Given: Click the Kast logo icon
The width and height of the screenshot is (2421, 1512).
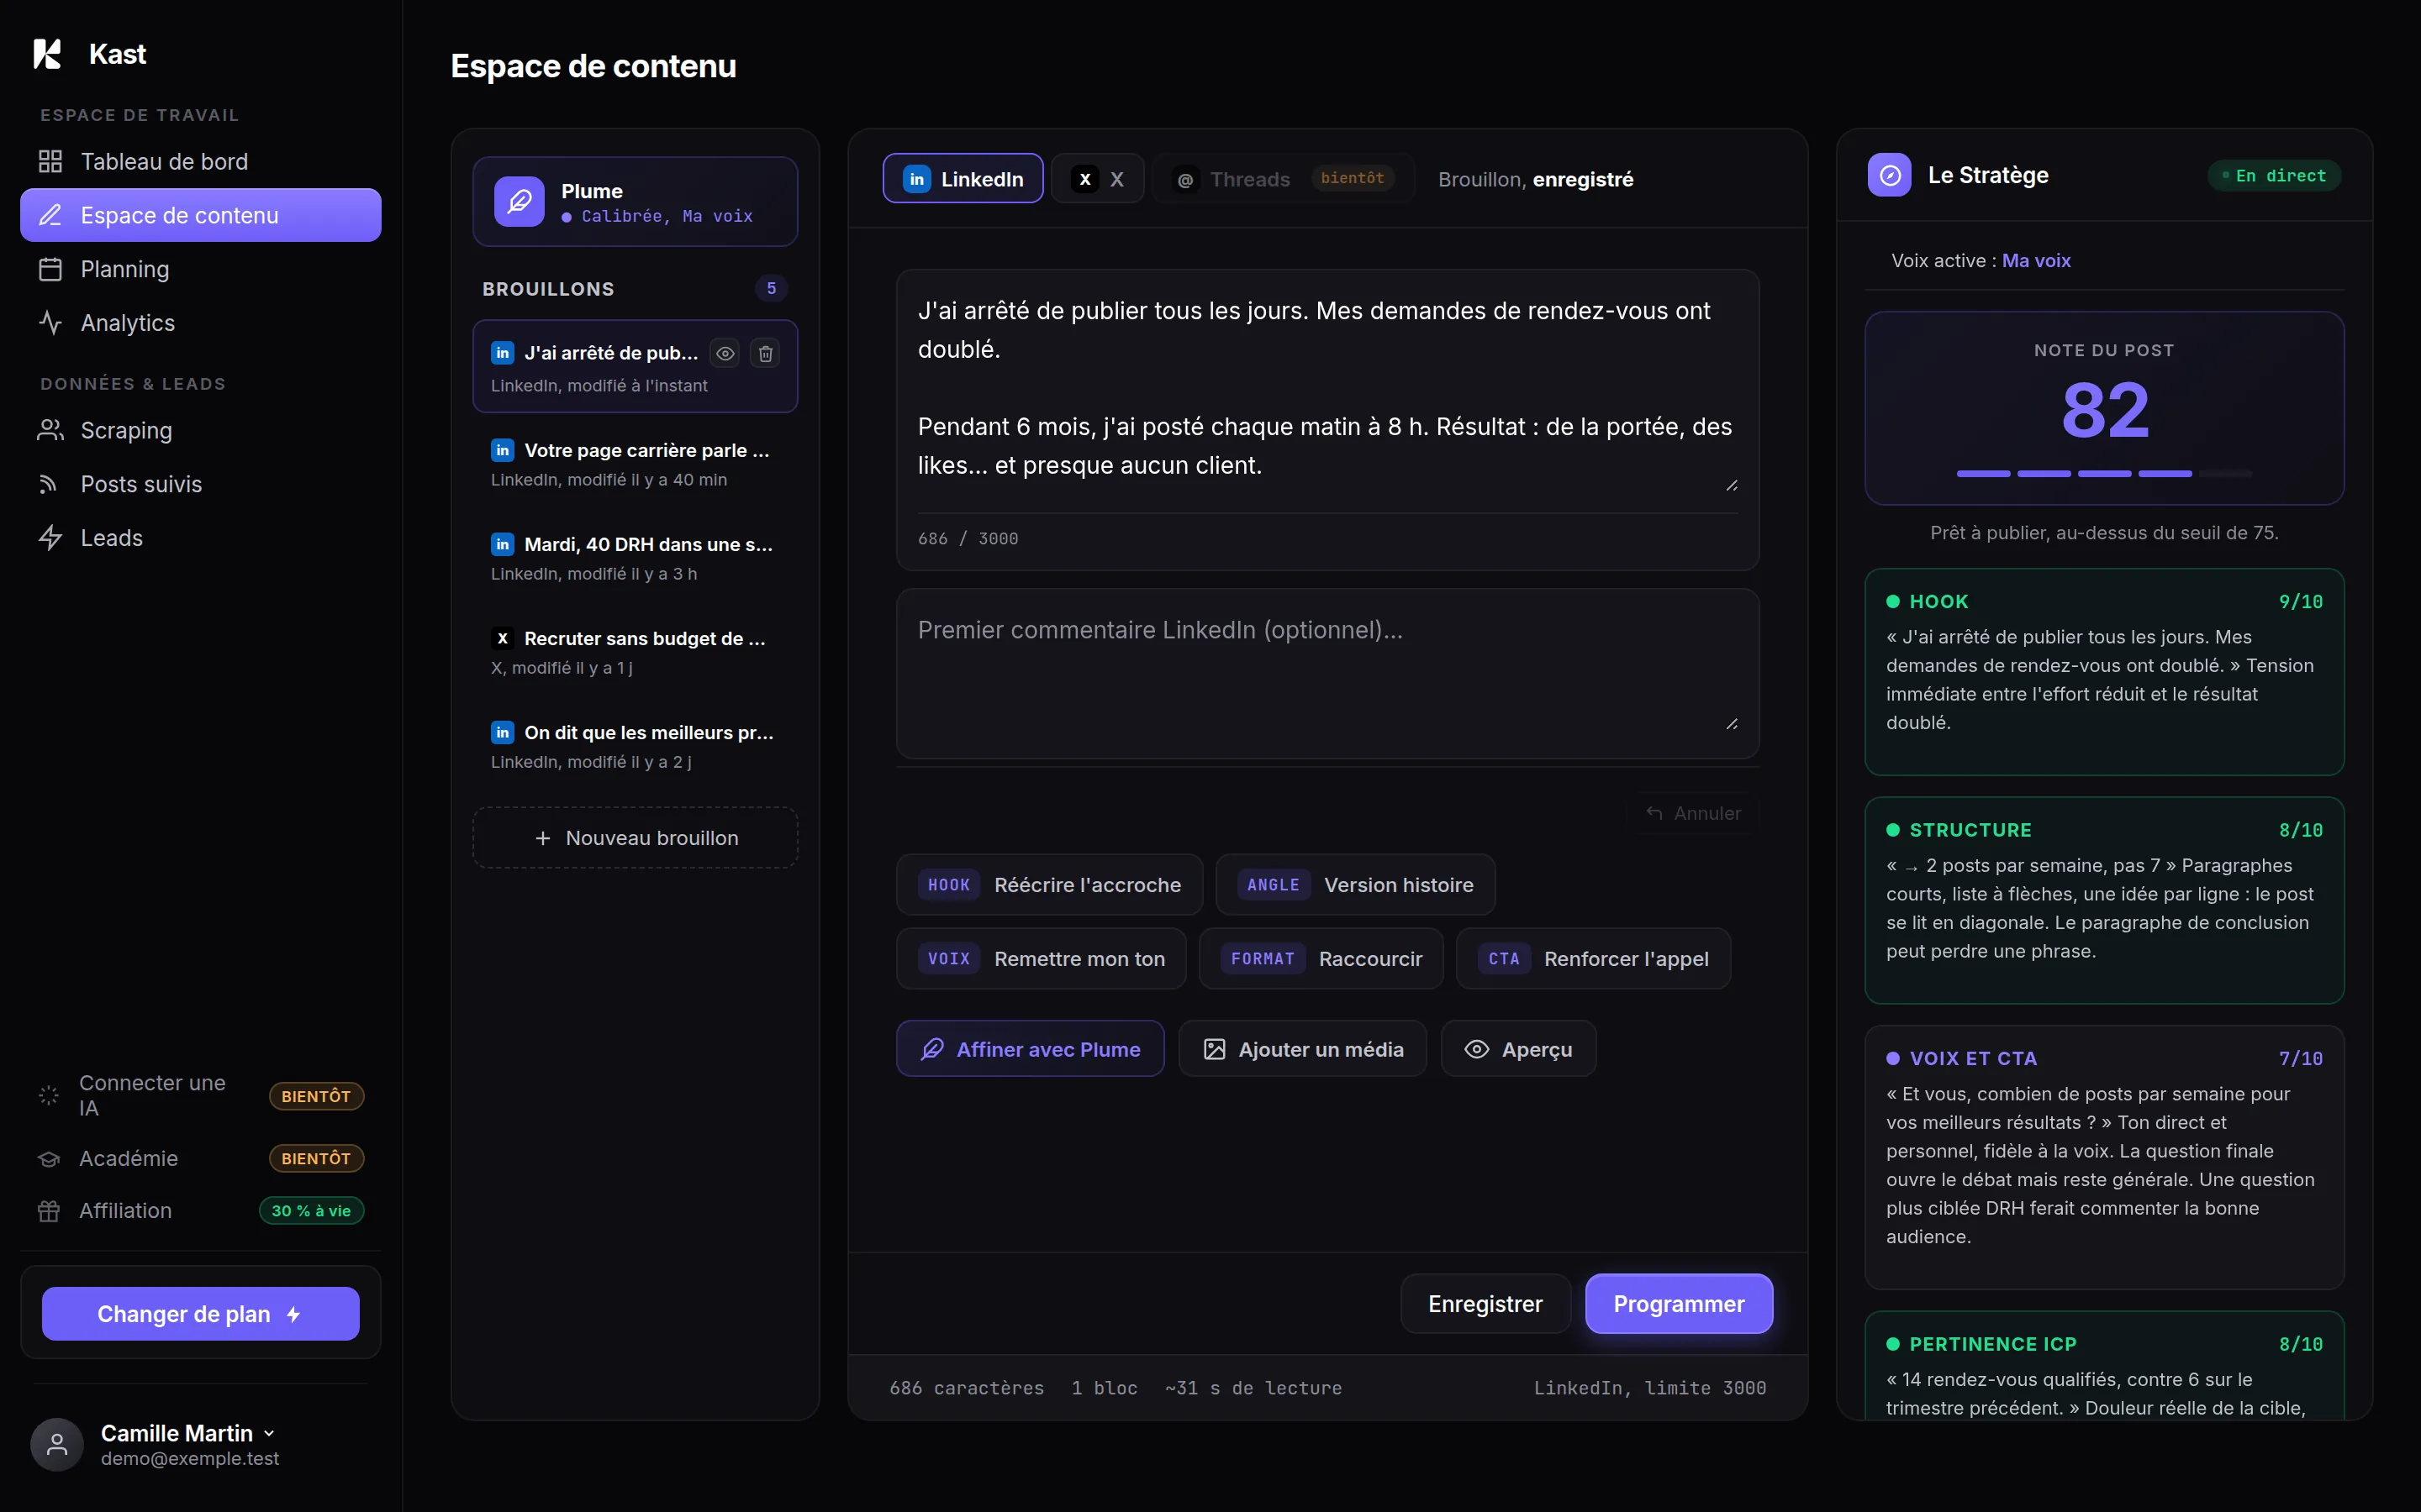Looking at the screenshot, I should [47, 54].
